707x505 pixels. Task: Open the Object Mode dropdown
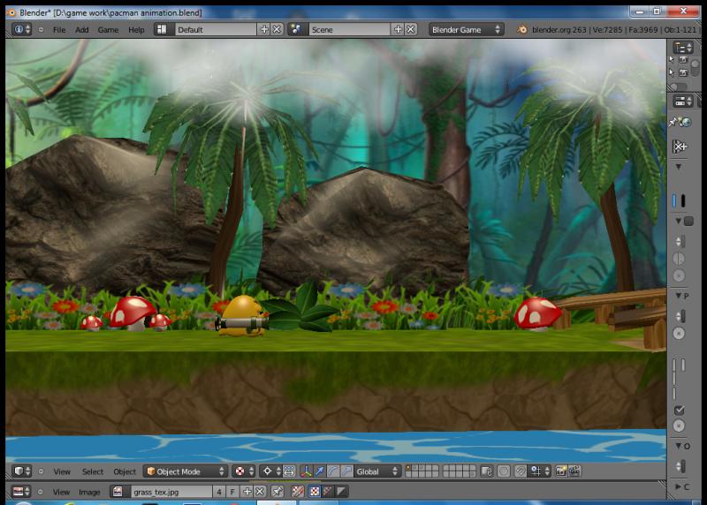click(185, 471)
